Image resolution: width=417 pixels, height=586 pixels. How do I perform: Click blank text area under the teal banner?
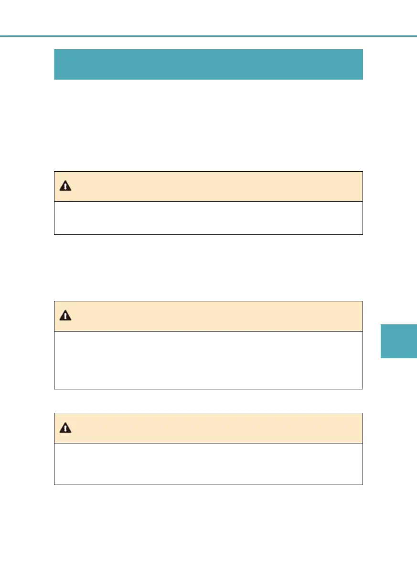208,125
